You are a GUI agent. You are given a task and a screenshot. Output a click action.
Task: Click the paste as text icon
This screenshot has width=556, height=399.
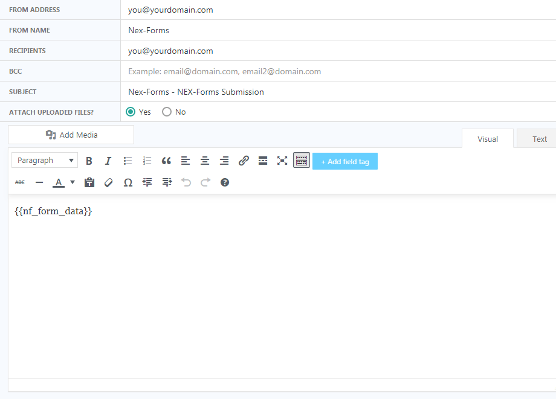point(89,182)
